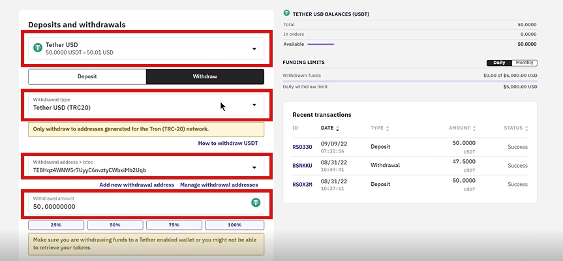Click the ID column header

tap(295, 128)
